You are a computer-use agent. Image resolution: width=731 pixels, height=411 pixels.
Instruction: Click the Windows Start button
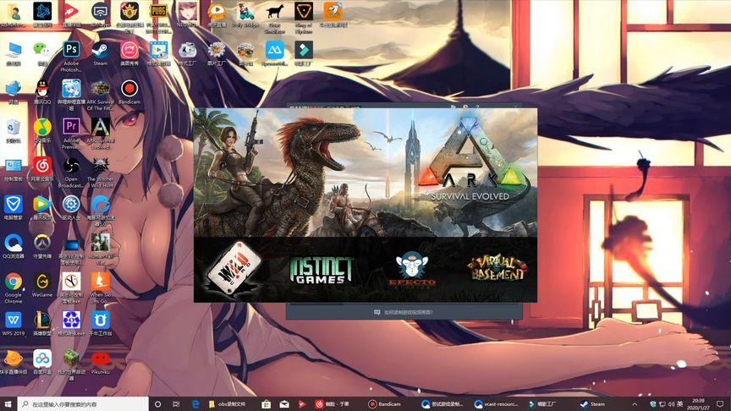(x=8, y=404)
